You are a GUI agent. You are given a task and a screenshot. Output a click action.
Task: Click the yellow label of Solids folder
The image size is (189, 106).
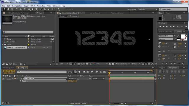[29, 44]
